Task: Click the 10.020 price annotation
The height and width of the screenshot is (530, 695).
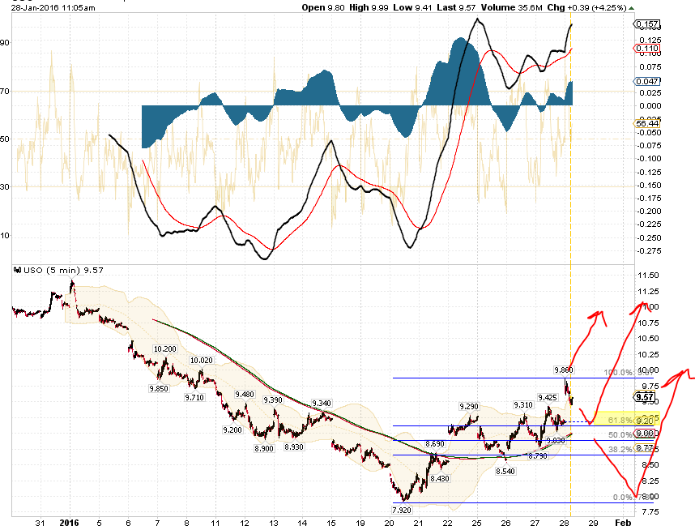Action: (201, 360)
